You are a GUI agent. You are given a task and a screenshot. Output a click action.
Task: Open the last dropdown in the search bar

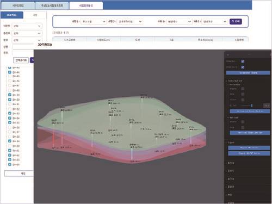point(214,21)
